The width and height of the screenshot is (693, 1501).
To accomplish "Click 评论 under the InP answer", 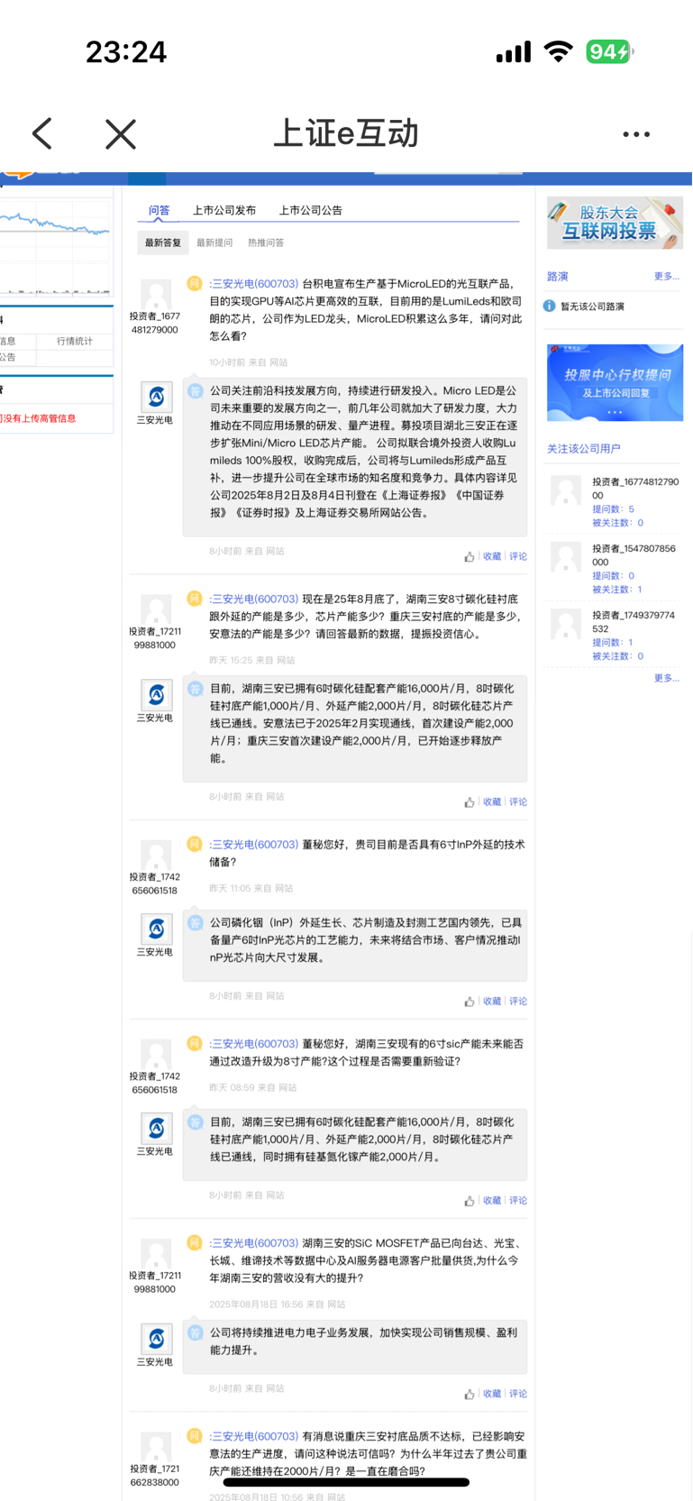I will point(518,1002).
